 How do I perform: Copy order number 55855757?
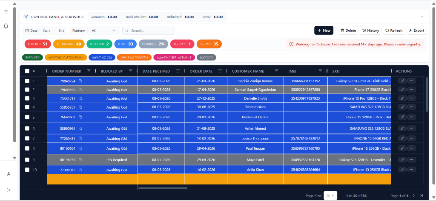coord(80,107)
